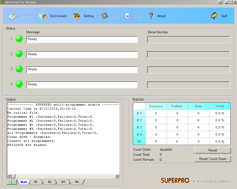The height and width of the screenshot is (189, 237).
Task: Click programmer 2 Message field
Action: pos(82,55)
